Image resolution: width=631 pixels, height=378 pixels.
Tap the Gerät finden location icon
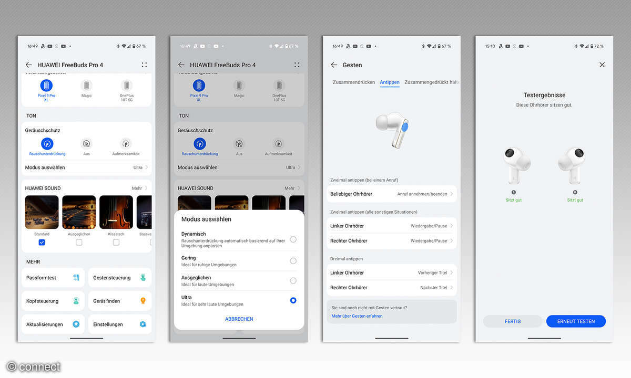(x=143, y=301)
